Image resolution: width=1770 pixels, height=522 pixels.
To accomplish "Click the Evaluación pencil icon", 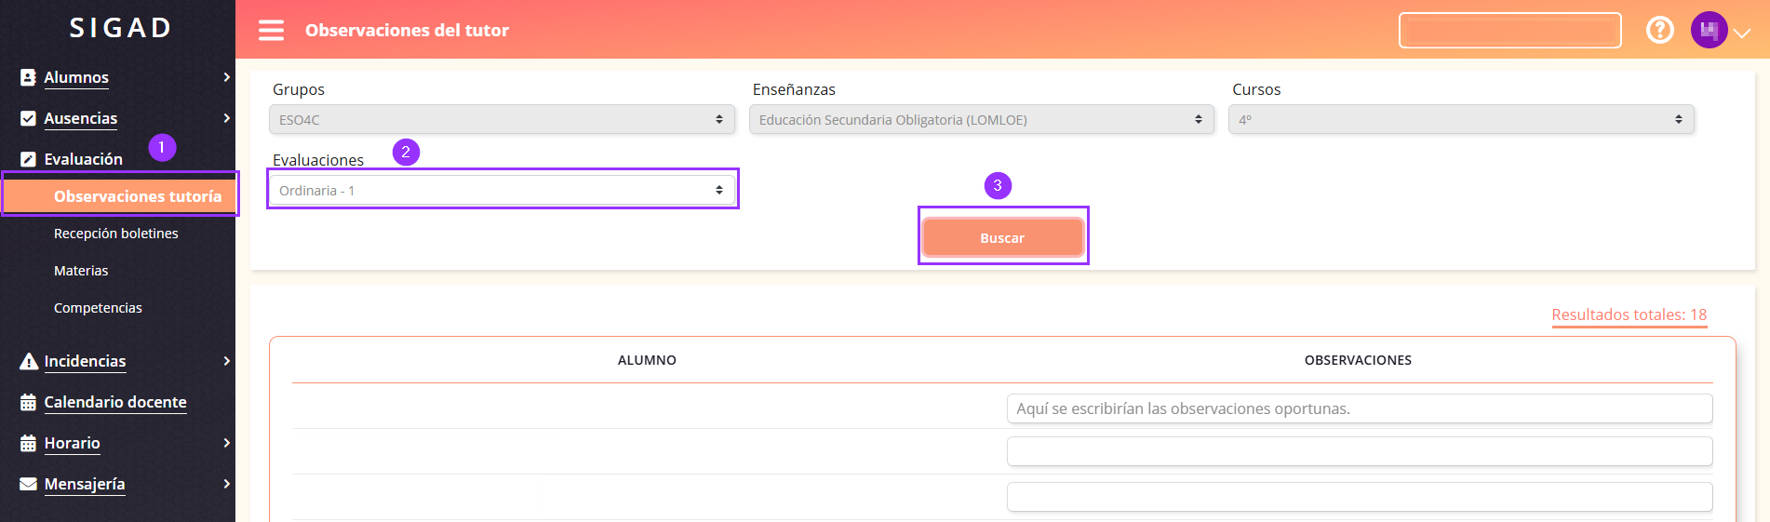I will pyautogui.click(x=28, y=160).
